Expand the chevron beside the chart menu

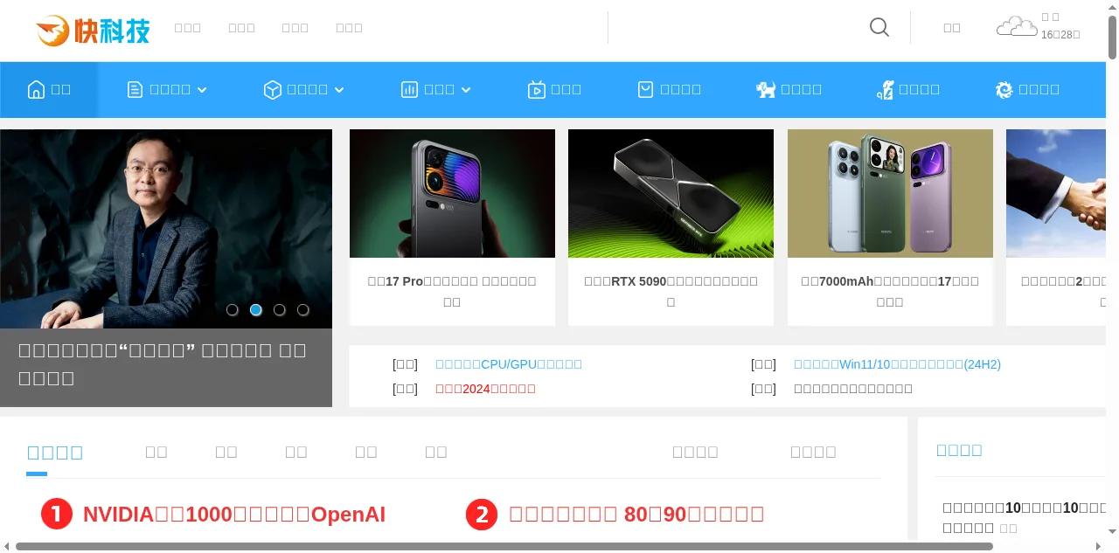(466, 90)
